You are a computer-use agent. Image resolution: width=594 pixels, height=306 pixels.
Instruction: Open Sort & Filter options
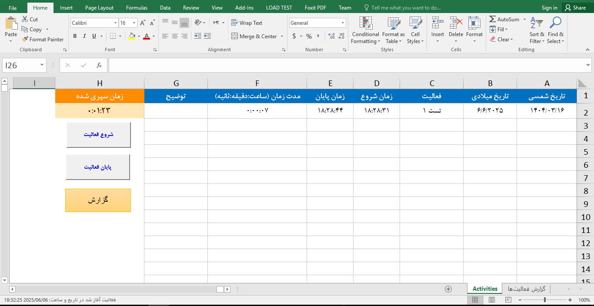[537, 30]
